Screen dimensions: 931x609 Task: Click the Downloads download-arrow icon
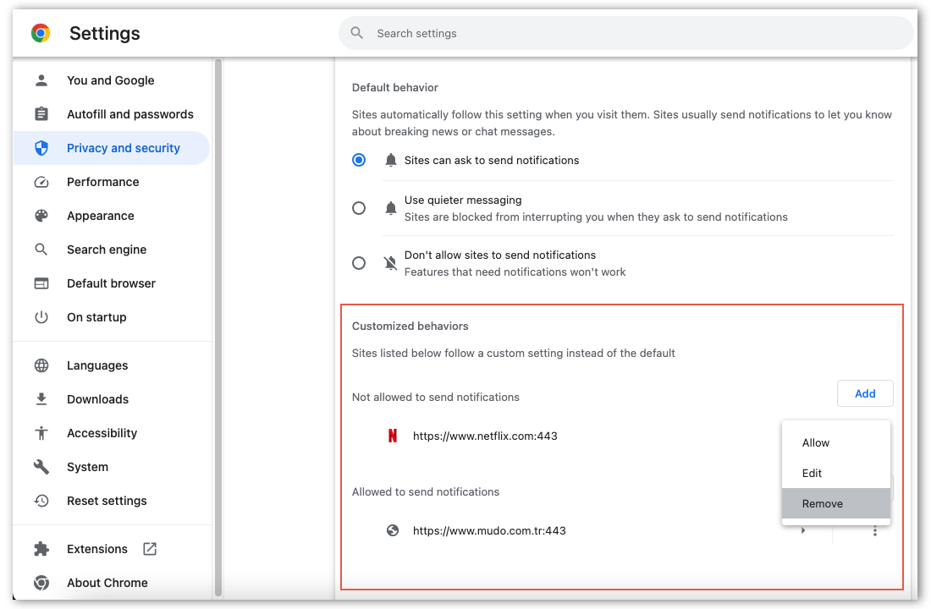tap(41, 398)
